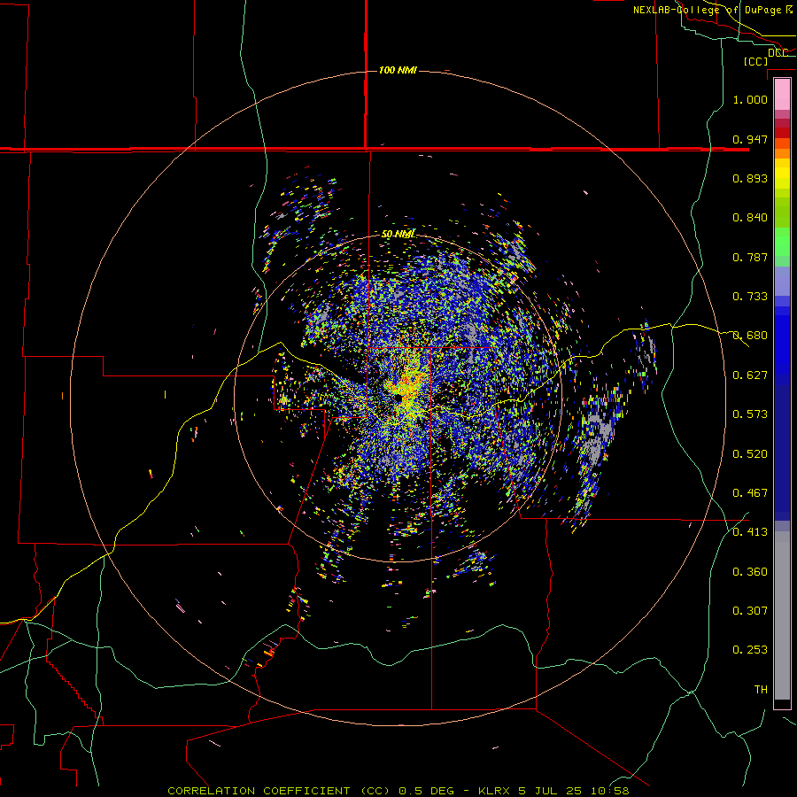Image resolution: width=797 pixels, height=797 pixels.
Task: Select the 0.947 scale value
Action: [750, 139]
